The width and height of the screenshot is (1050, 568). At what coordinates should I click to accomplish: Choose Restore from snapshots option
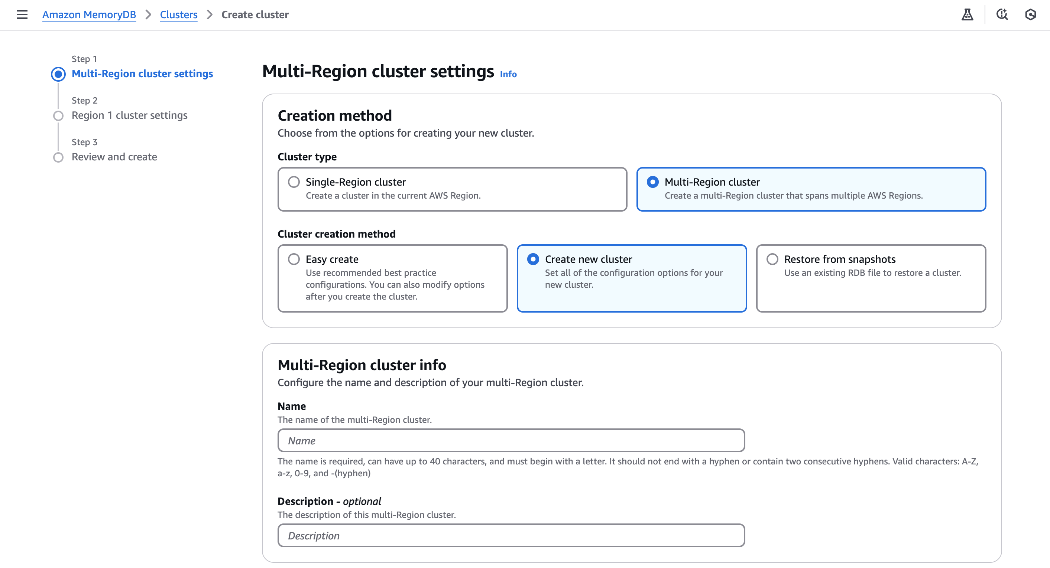point(772,259)
